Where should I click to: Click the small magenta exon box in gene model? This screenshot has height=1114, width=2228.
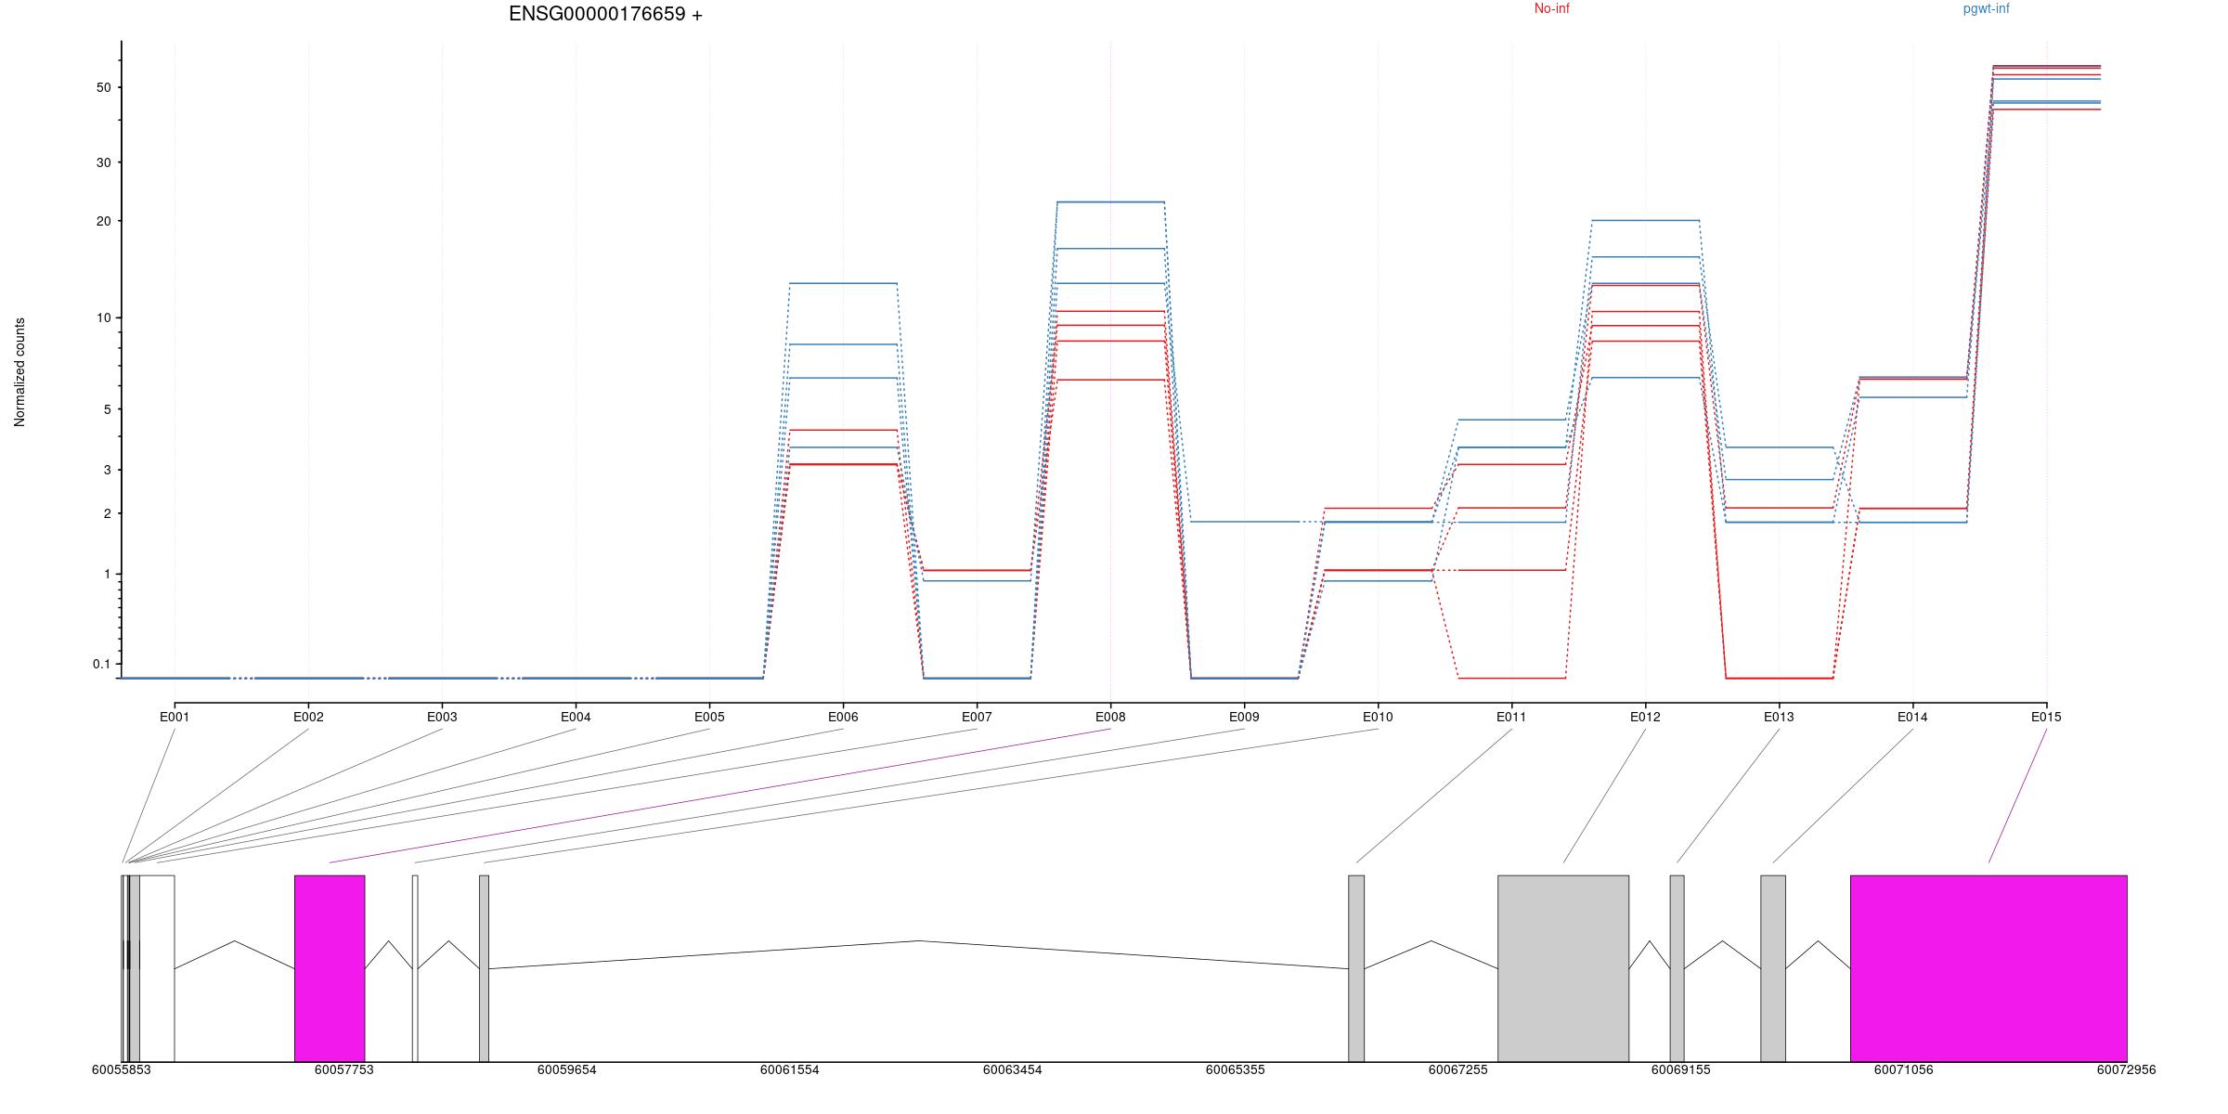point(330,968)
